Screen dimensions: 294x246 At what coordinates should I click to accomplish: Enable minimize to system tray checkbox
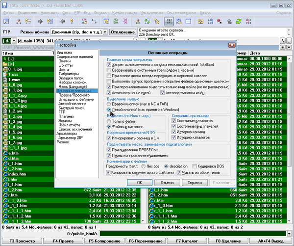109,70
